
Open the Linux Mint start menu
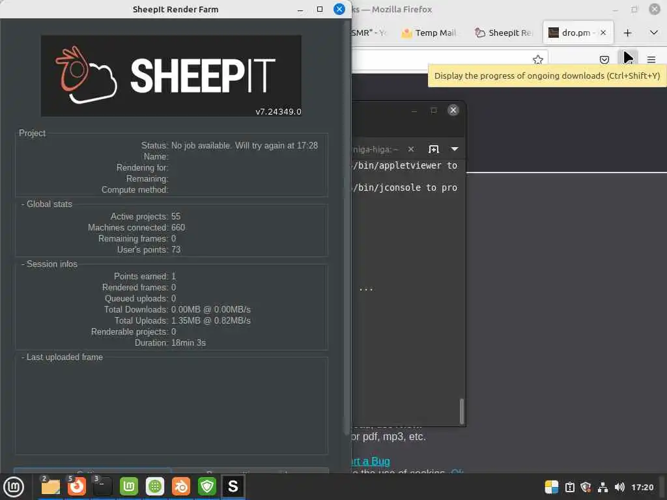pyautogui.click(x=14, y=486)
